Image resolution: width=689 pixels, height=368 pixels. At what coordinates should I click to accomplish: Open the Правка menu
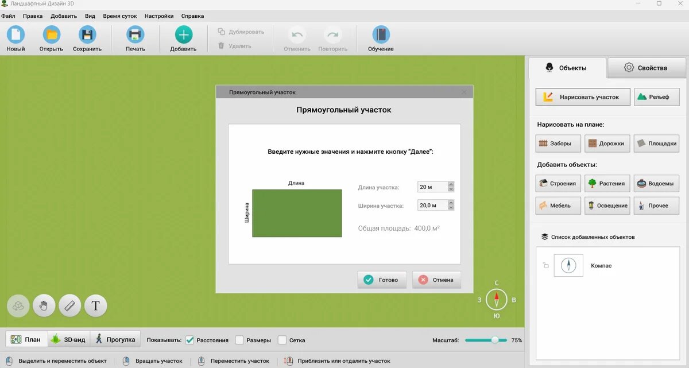click(33, 16)
